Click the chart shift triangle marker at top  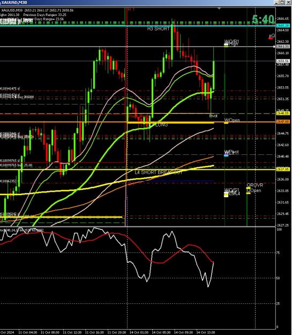219,9
